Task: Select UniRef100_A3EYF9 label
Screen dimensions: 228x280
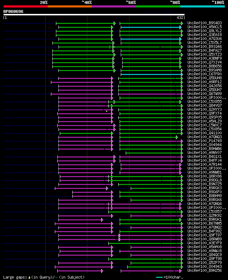Action: (204, 243)
